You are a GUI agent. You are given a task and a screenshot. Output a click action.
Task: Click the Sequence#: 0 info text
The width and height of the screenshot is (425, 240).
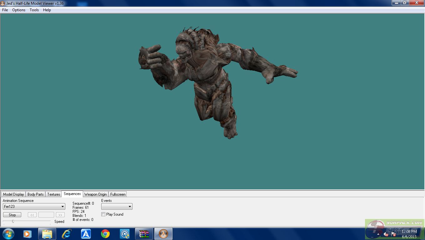[83, 203]
